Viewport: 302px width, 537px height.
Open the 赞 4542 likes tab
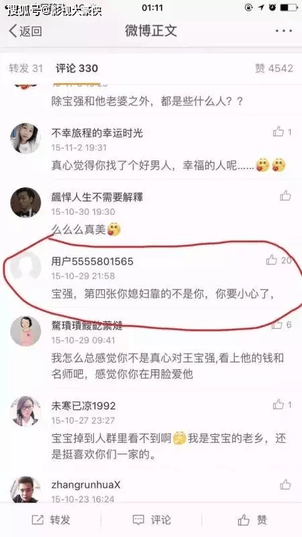tap(274, 68)
